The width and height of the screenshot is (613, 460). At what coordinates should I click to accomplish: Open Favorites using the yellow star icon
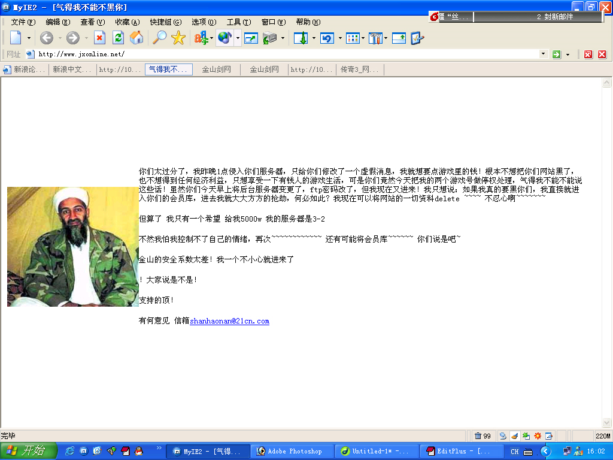178,38
